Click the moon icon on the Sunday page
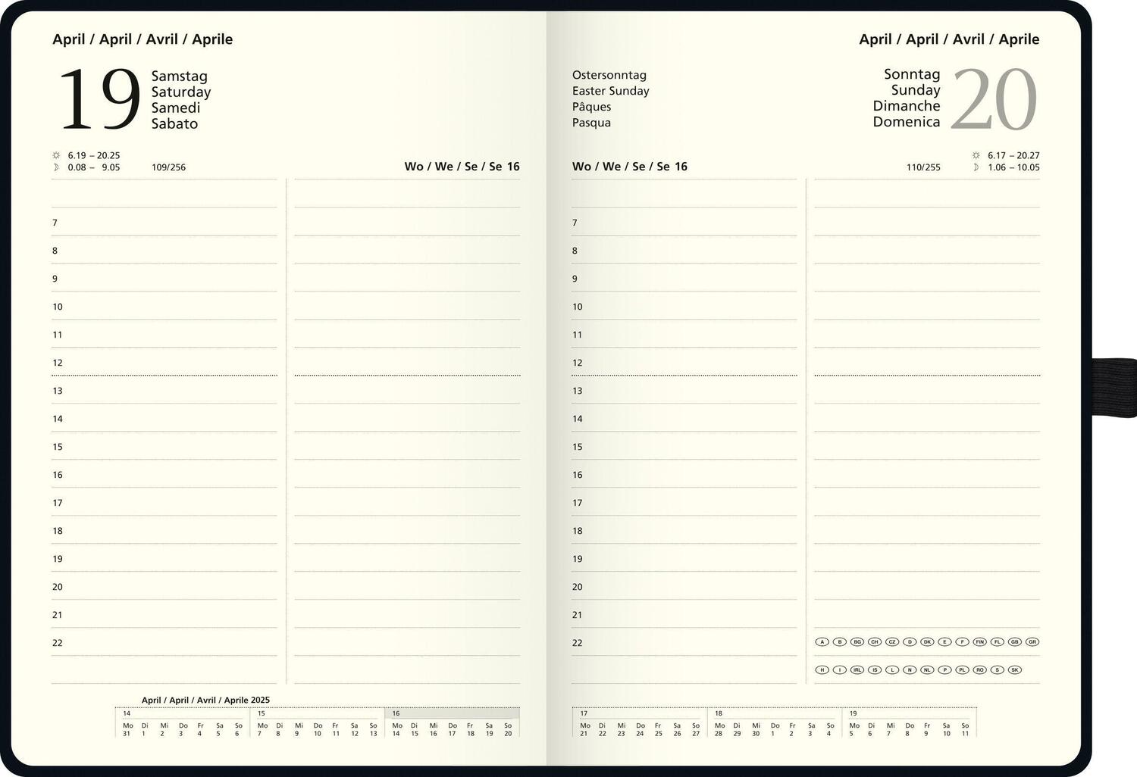 tap(976, 167)
